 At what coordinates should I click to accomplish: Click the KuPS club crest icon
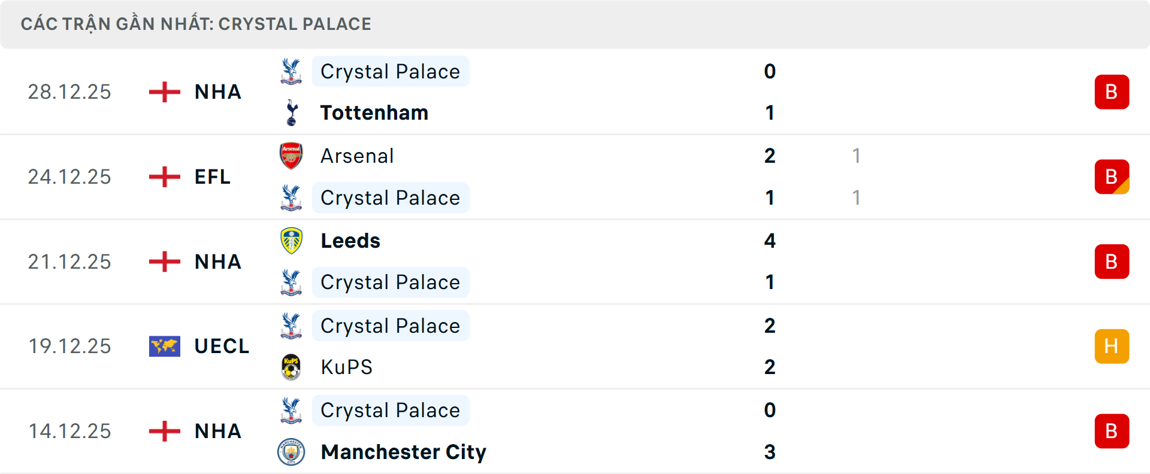[x=292, y=367]
